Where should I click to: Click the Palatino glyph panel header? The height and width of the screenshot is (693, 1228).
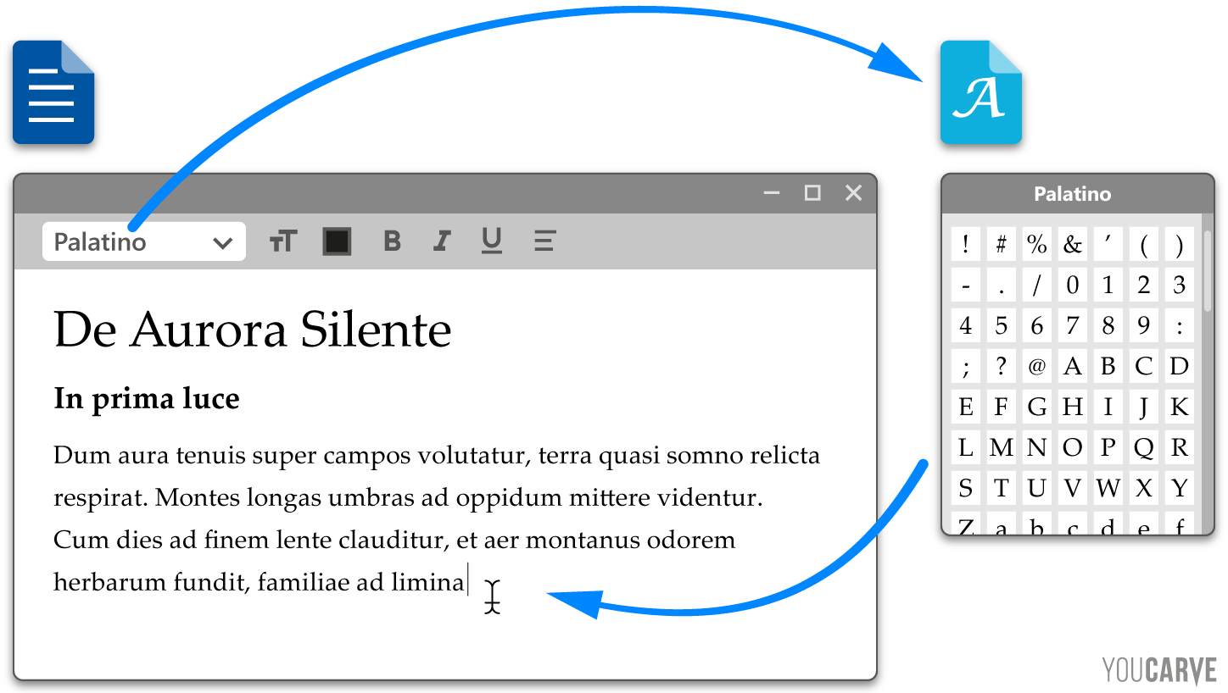[1073, 194]
